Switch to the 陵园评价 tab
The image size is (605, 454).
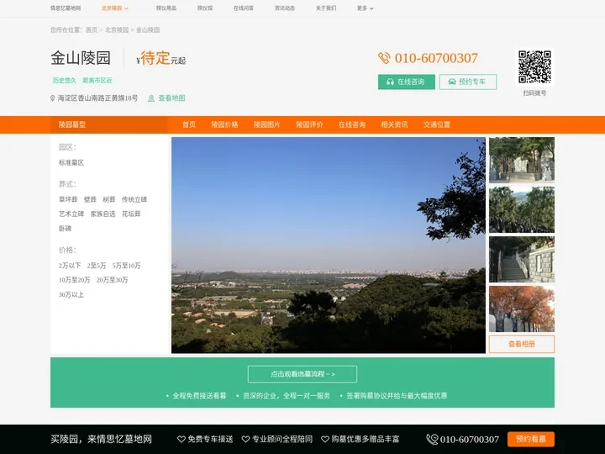[309, 124]
